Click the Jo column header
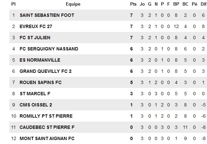Screen dimensions: 207x144 (x=142, y=4)
